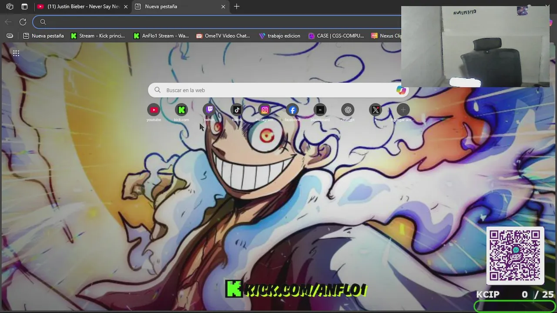Screen dimensions: 557x313
Task: Refresh the current page
Action: pyautogui.click(x=23, y=22)
